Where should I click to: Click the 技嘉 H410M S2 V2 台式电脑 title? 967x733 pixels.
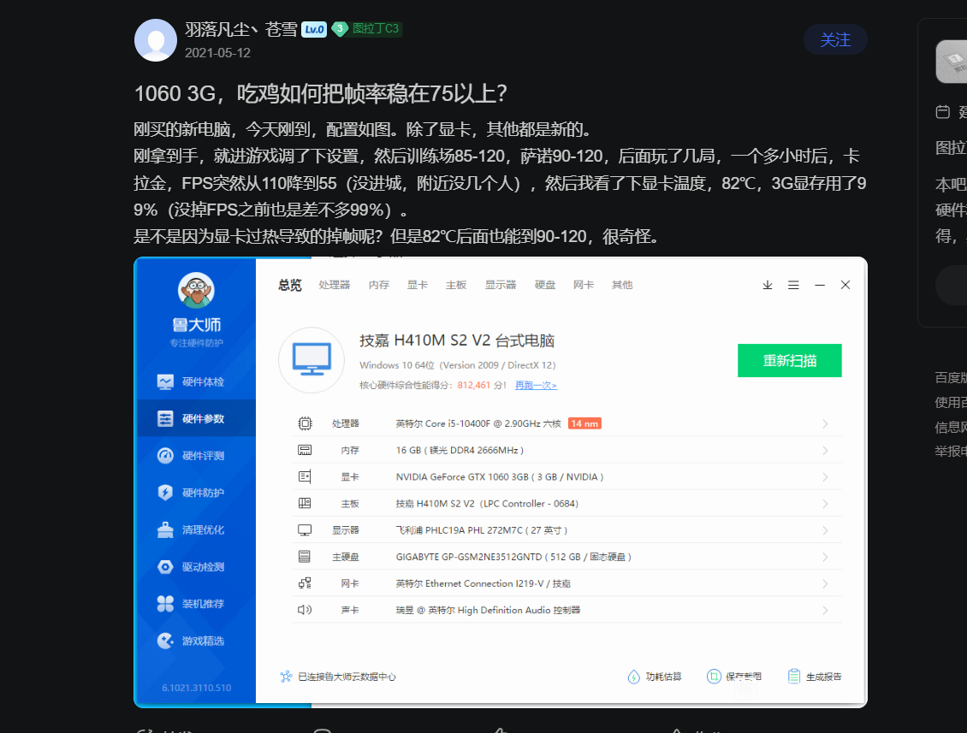(x=457, y=341)
